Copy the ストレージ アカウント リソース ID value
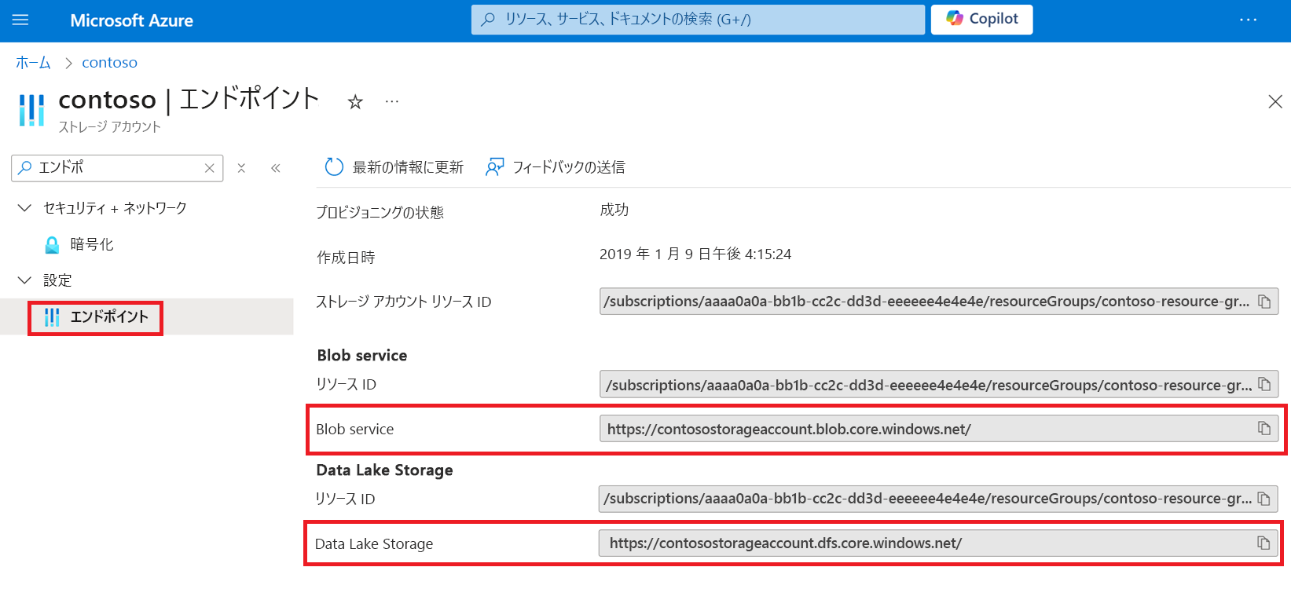This screenshot has height=589, width=1291. click(1265, 301)
